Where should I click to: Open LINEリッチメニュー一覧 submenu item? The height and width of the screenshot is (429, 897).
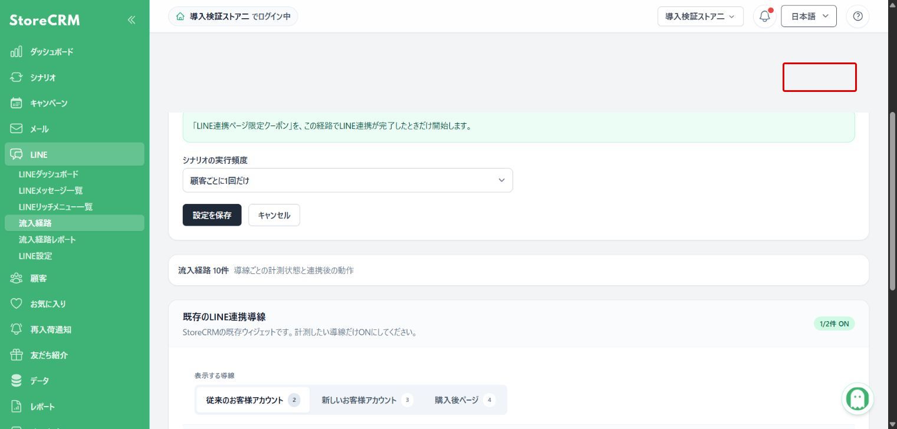tap(55, 207)
